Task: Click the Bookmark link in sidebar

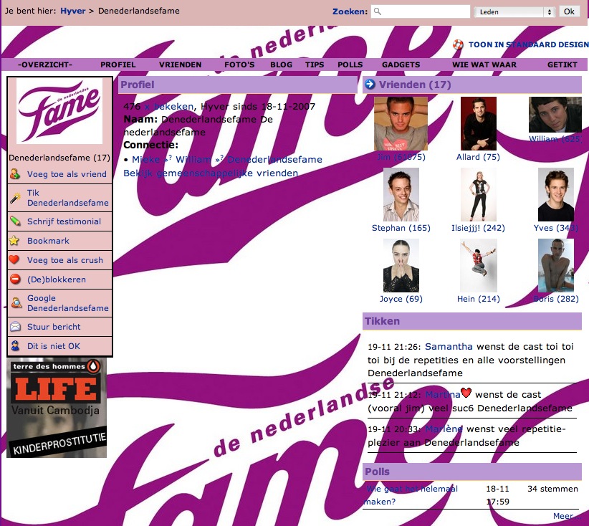Action: (x=48, y=241)
